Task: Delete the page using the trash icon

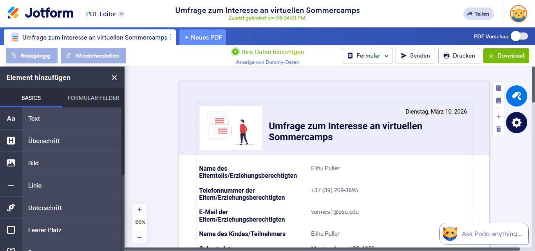Action: [x=498, y=129]
